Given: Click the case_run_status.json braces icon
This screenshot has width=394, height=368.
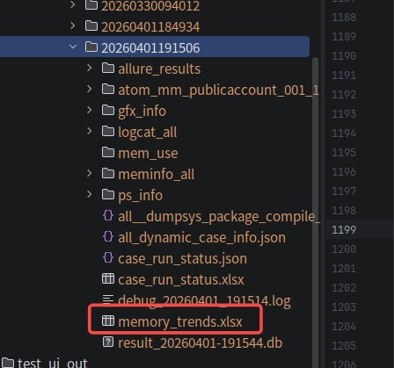Looking at the screenshot, I should coord(108,257).
